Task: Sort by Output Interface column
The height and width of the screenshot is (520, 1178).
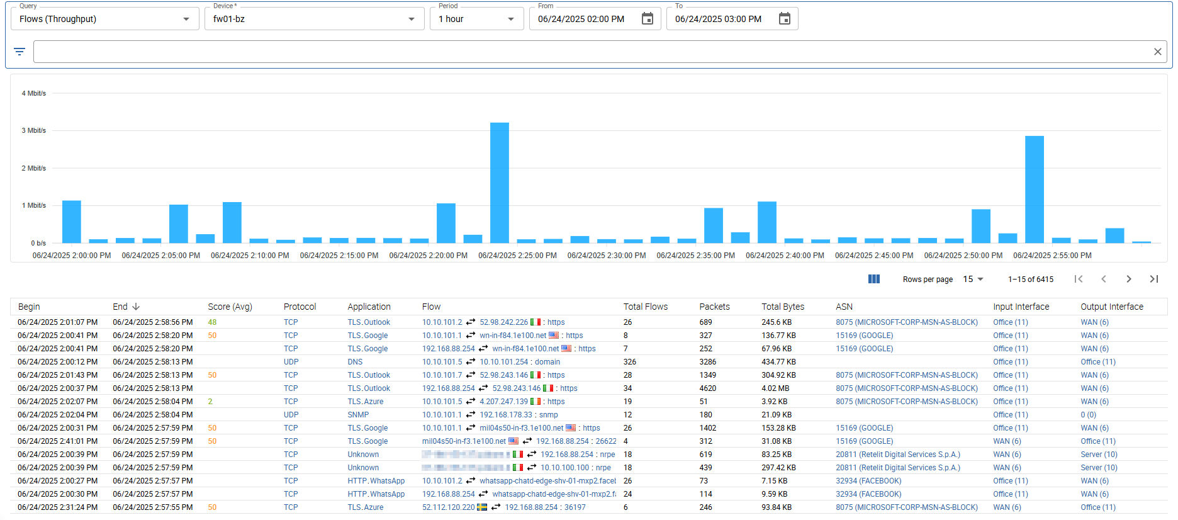Action: tap(1111, 307)
